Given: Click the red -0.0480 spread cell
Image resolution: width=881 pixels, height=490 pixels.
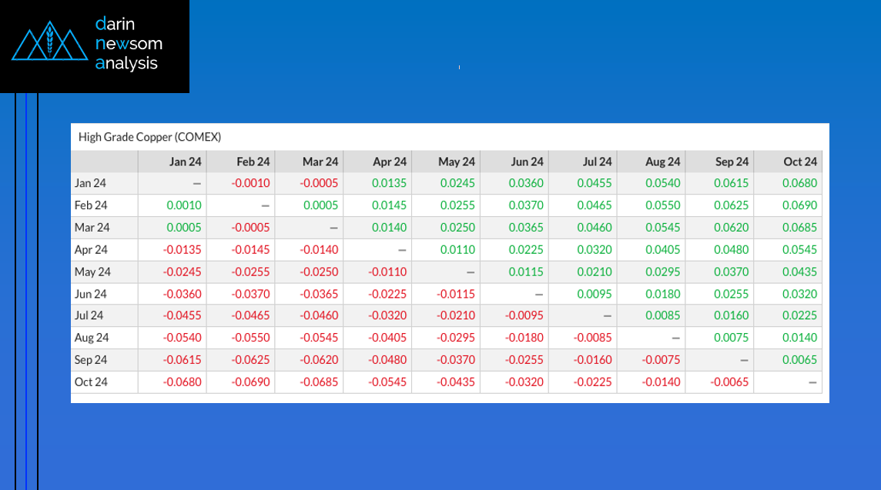Looking at the screenshot, I should [x=389, y=360].
